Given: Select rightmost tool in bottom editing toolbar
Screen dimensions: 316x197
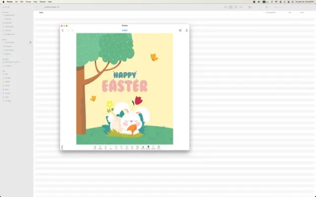Looking at the screenshot, I should [x=159, y=147].
